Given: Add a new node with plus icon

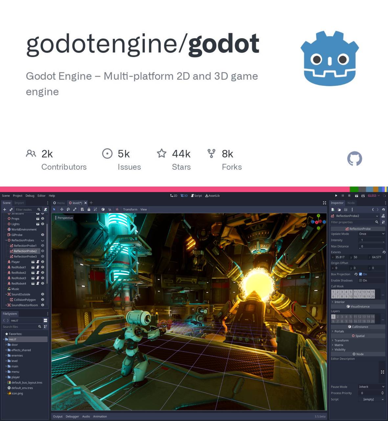Looking at the screenshot, I should click(x=5, y=210).
